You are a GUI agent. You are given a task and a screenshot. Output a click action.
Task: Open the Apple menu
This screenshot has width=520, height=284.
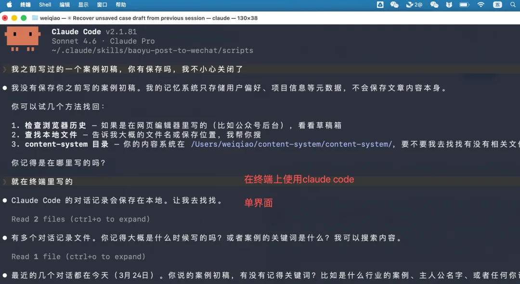click(x=9, y=5)
